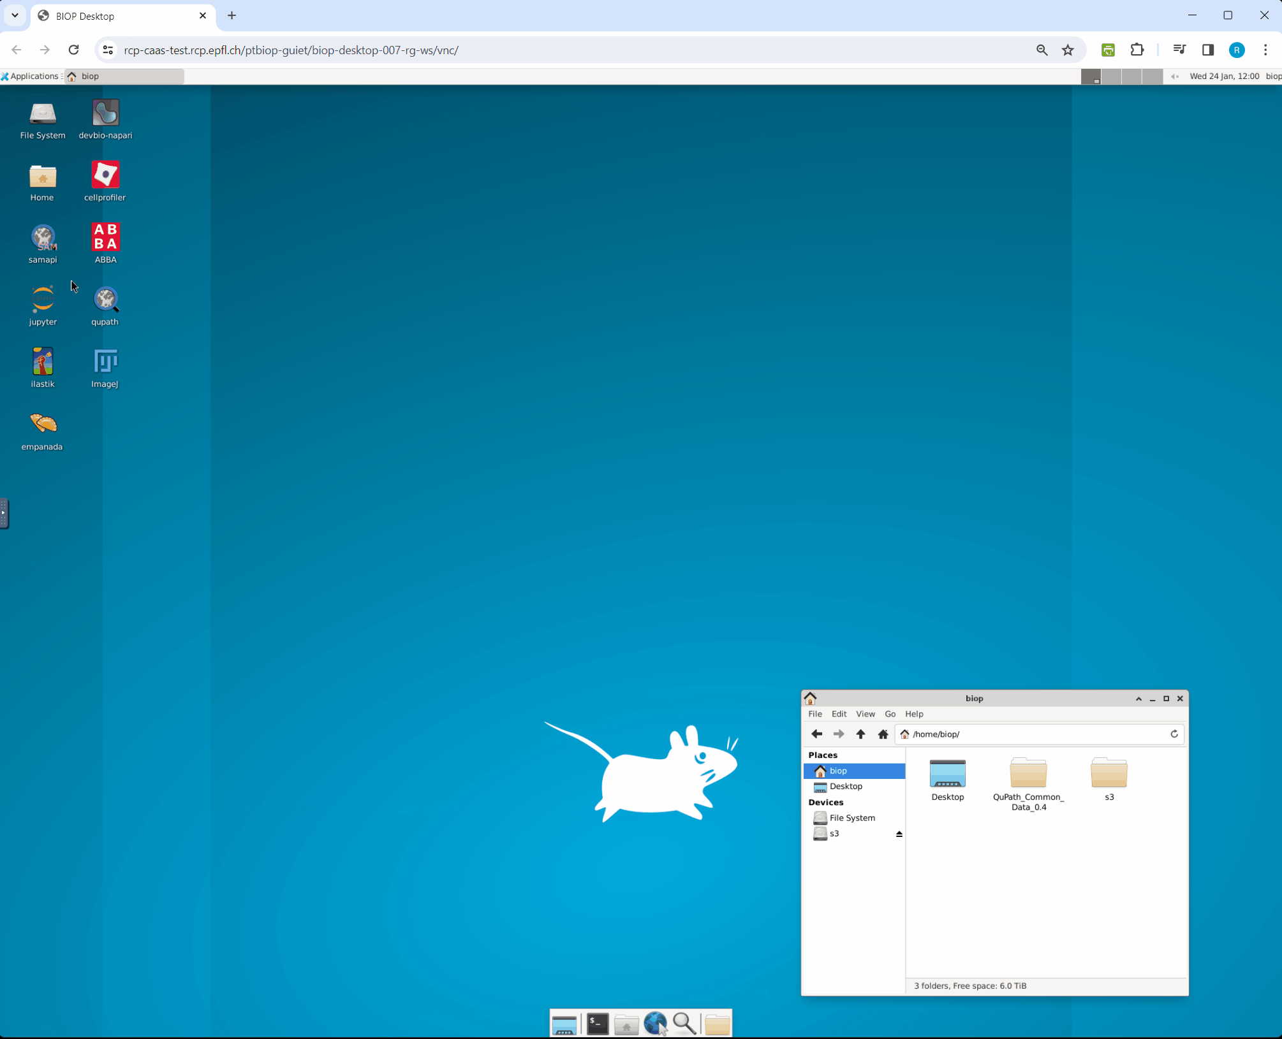The width and height of the screenshot is (1282, 1039).
Task: Launch the ilastik desktop shortcut
Action: 43,362
